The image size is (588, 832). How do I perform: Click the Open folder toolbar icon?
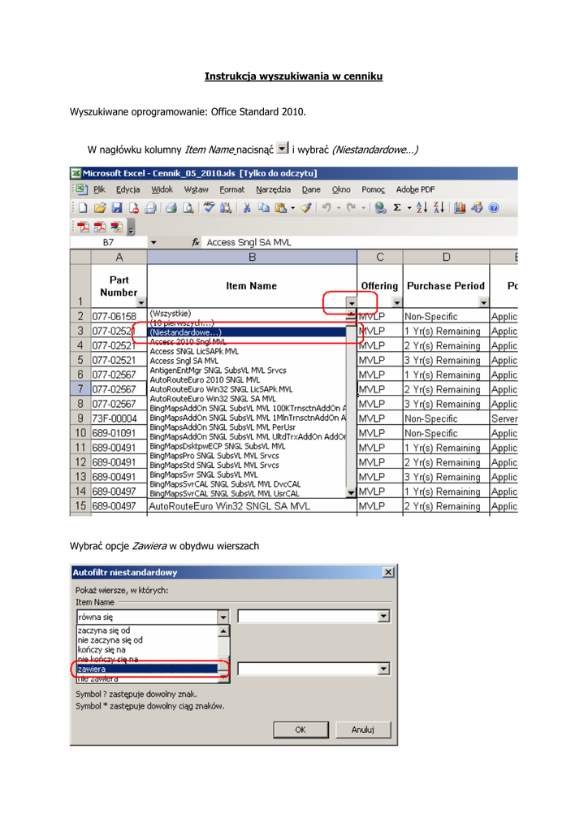[x=99, y=208]
